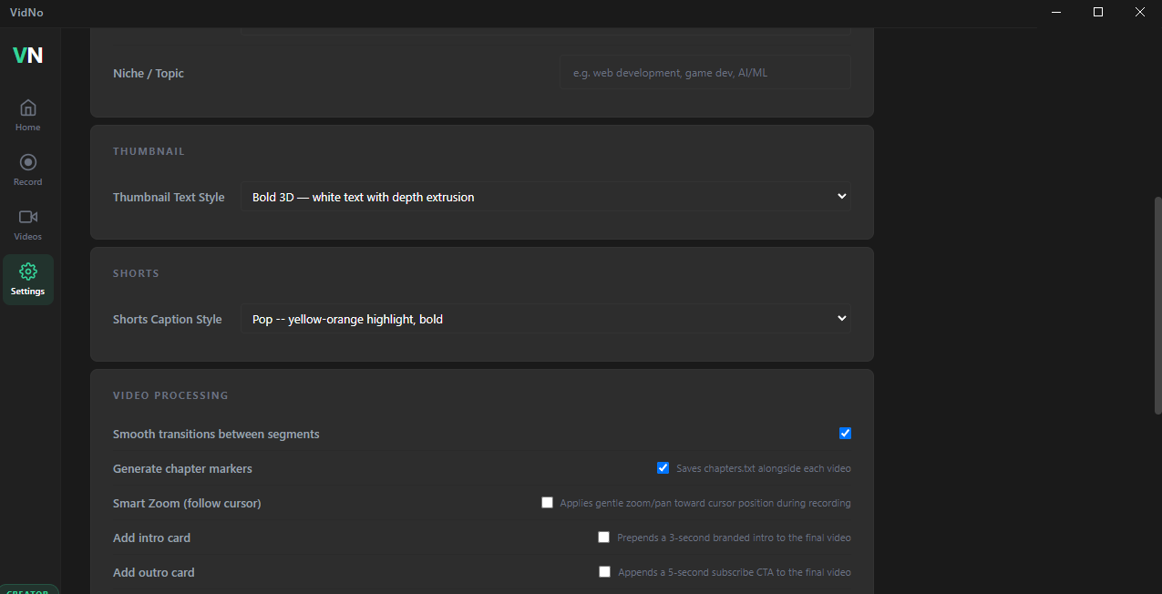Open Thumbnail Text Style dropdown
Image resolution: width=1162 pixels, height=594 pixels.
545,197
